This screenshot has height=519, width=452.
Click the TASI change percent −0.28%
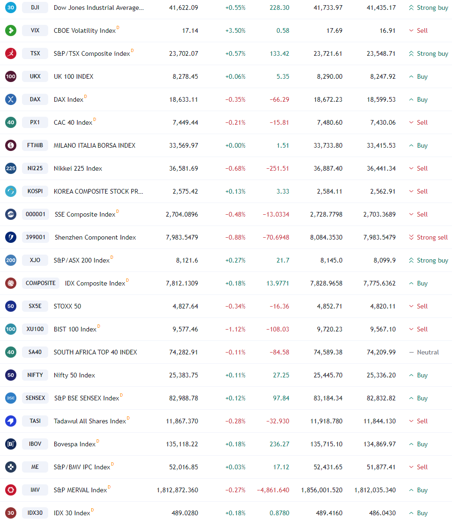pos(235,421)
